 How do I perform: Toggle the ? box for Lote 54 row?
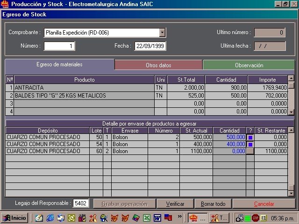[250, 144]
